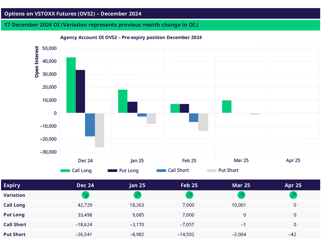Click the Apr 25 upward variation arrow icon
This screenshot has width=321, height=247.
tap(293, 195)
